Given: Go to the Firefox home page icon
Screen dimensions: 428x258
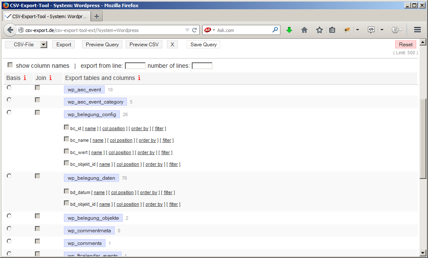Looking at the screenshot, I should [x=304, y=30].
